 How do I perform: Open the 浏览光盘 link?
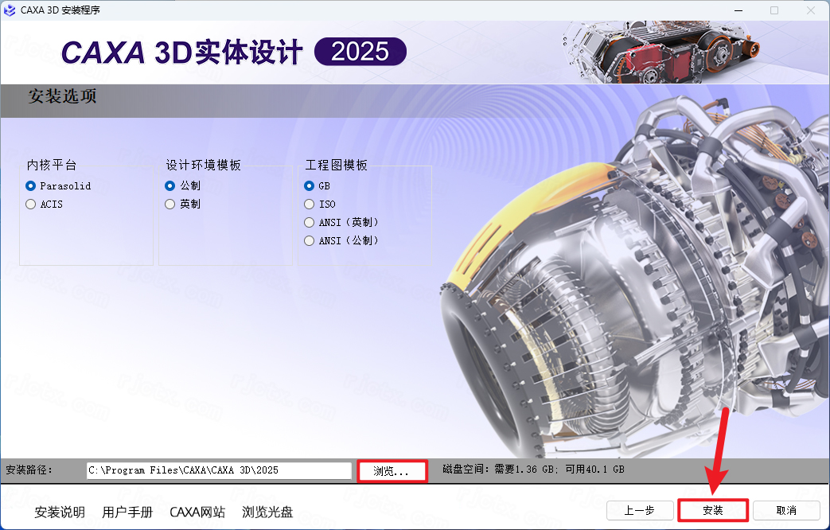click(267, 512)
